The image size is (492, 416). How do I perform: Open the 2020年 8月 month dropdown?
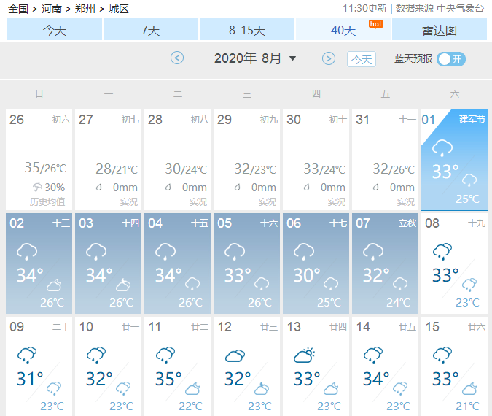pyautogui.click(x=255, y=58)
